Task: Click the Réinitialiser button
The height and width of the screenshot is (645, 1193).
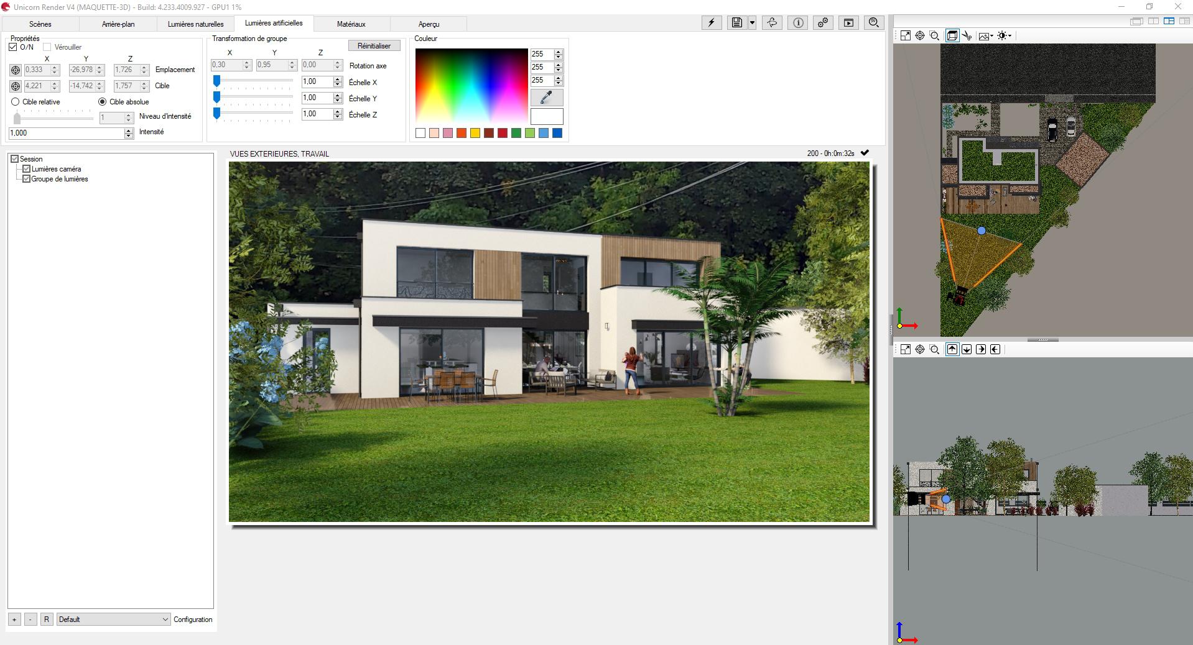Action: click(x=374, y=46)
